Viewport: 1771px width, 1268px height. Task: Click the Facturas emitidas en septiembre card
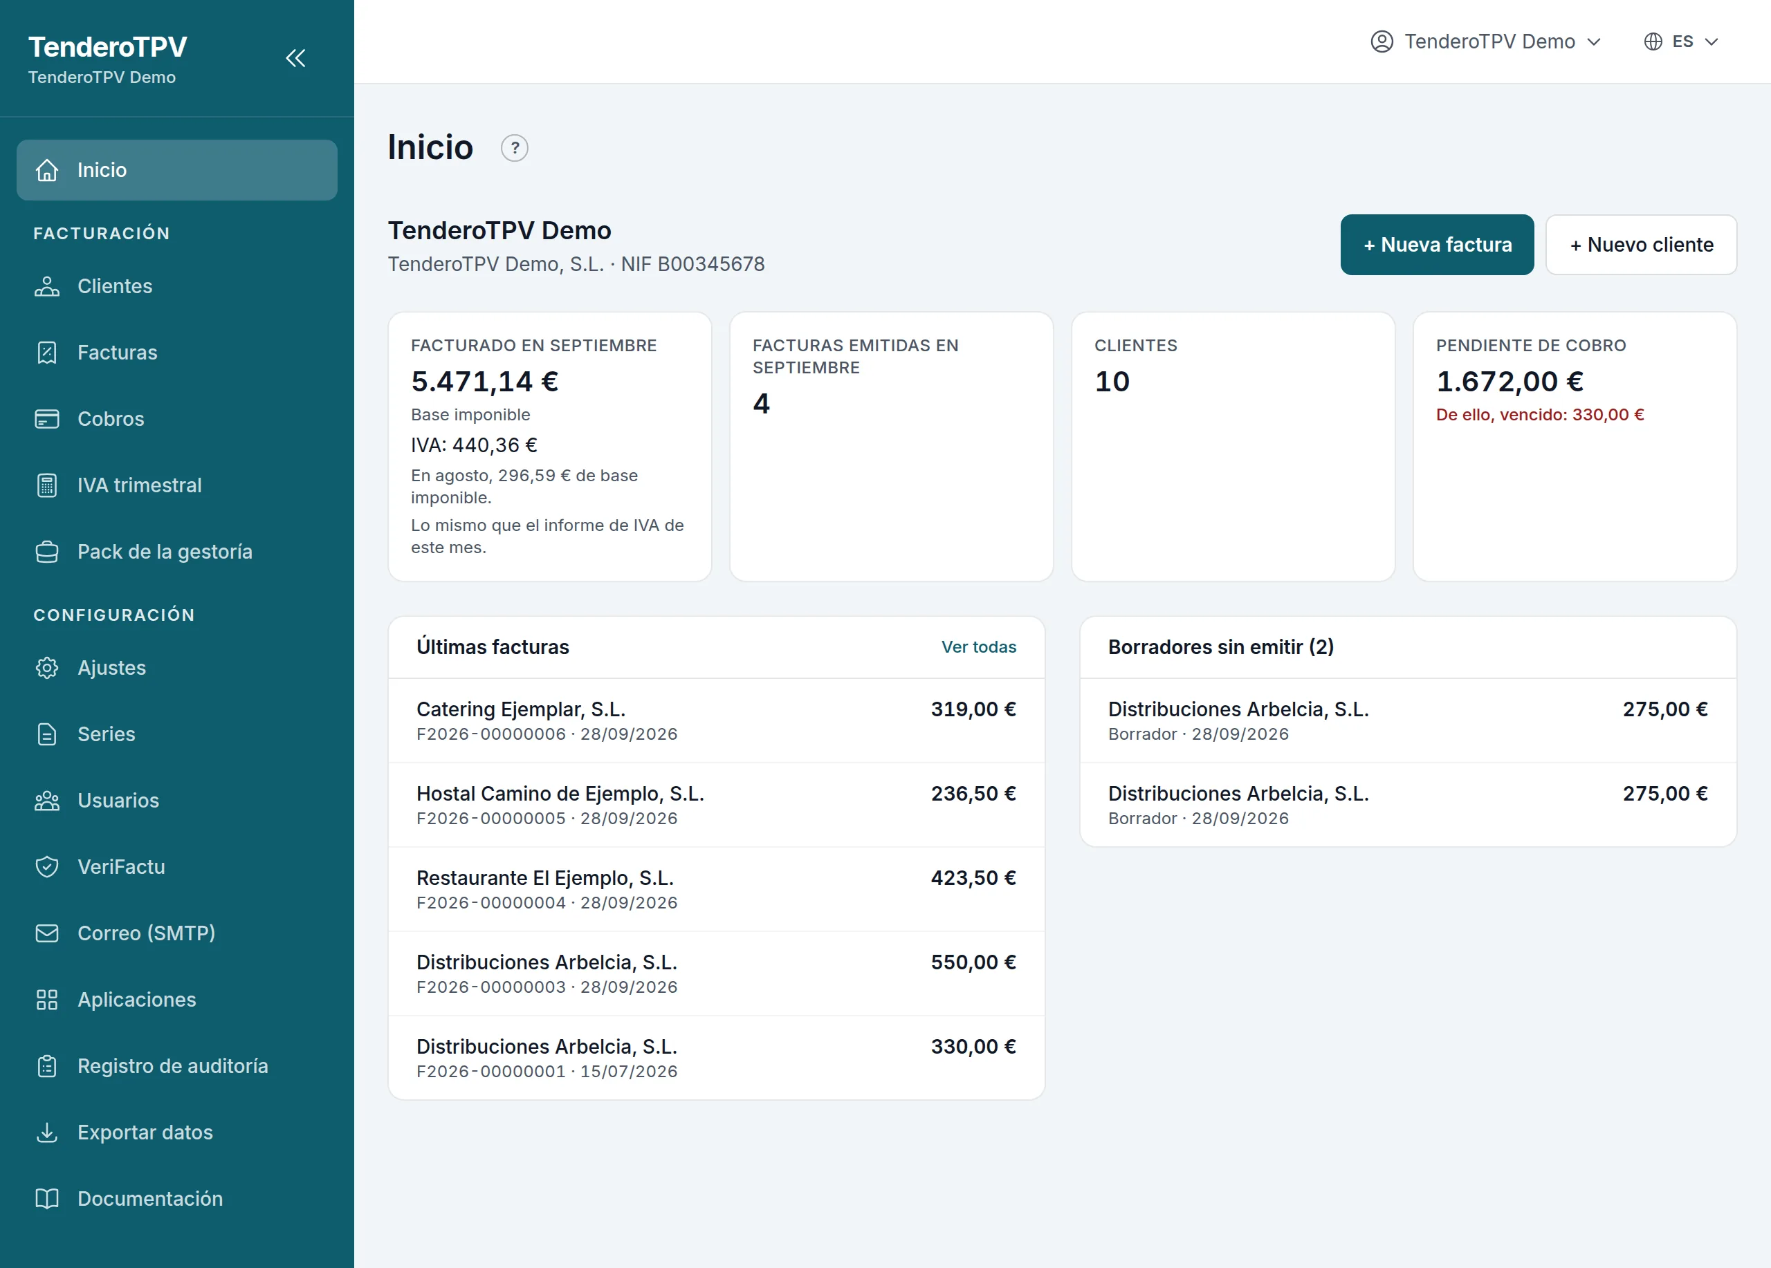[x=891, y=447]
